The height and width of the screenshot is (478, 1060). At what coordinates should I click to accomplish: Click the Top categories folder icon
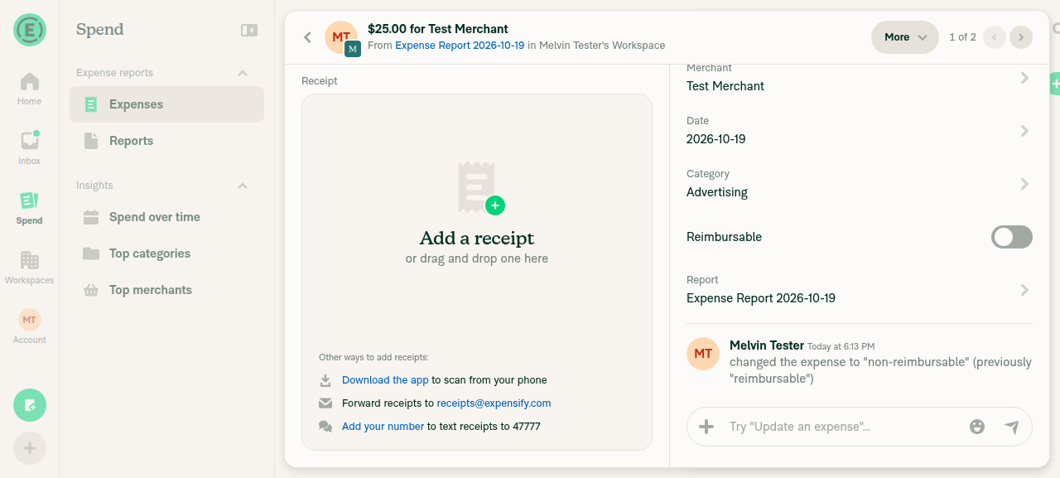[x=91, y=253]
